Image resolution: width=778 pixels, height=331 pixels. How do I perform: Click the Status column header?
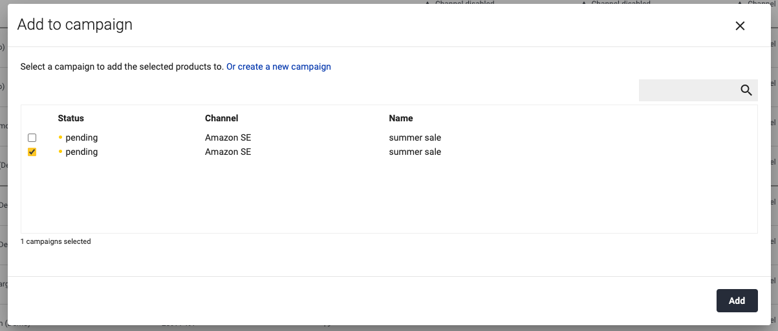71,118
